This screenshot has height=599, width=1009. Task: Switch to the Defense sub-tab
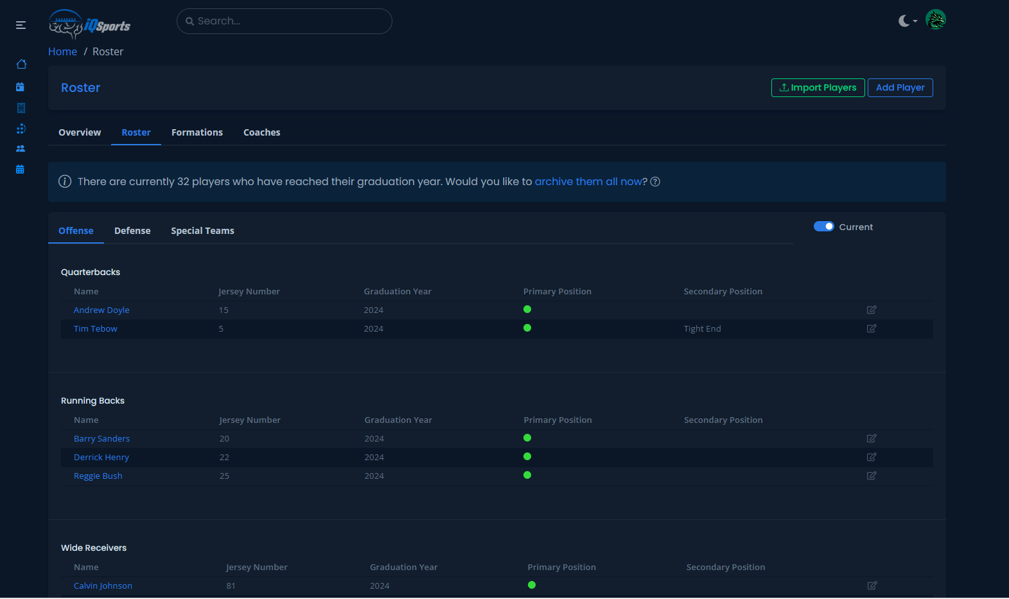tap(132, 231)
